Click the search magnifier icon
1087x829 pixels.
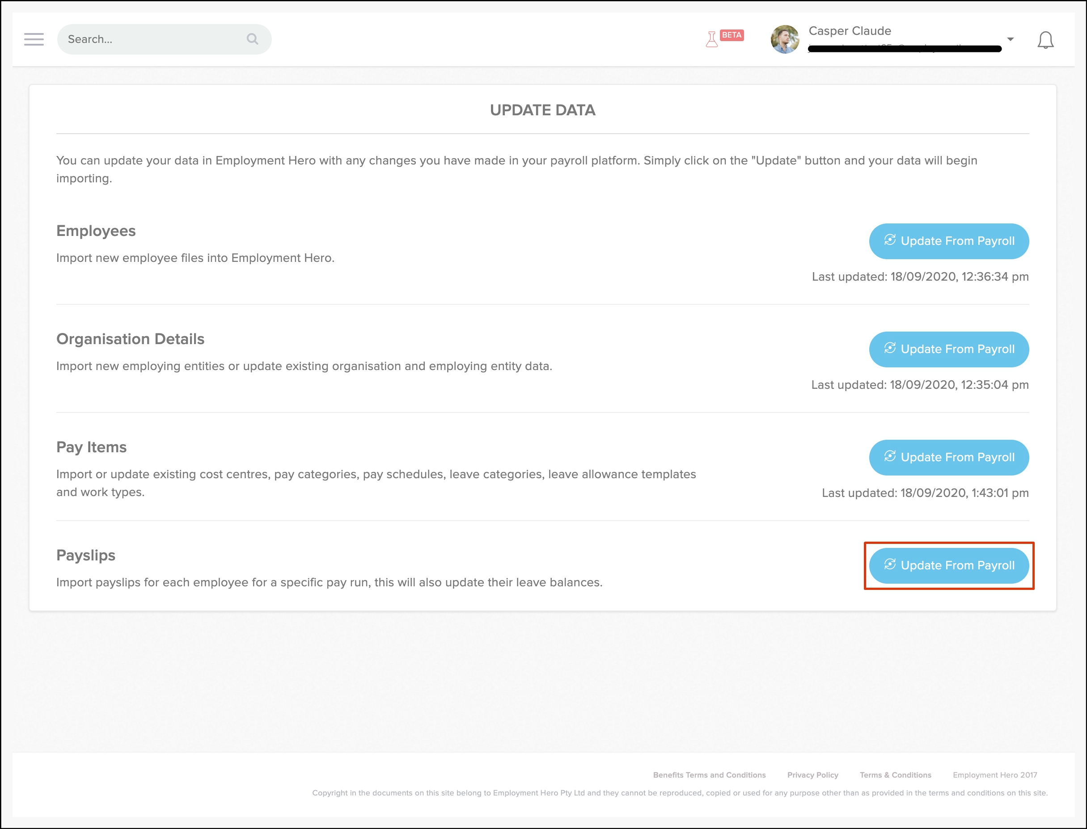coord(252,39)
